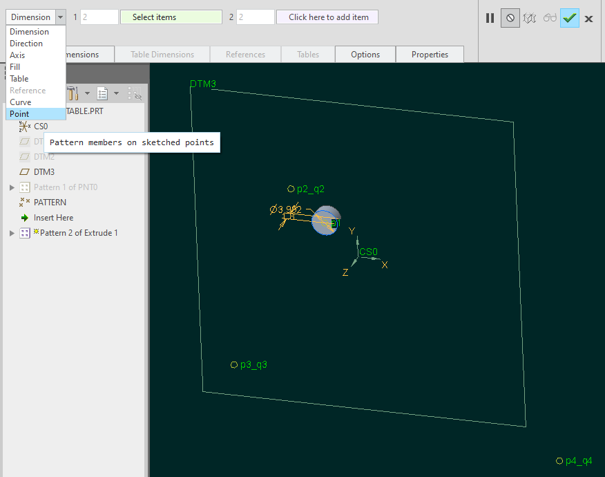Screen dimensions: 605x477
Task: Expand the Pattern 1 of PNT0 node
Action: [x=12, y=187]
